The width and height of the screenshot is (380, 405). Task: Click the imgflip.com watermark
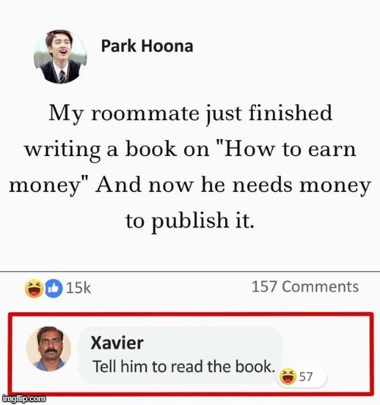point(24,399)
